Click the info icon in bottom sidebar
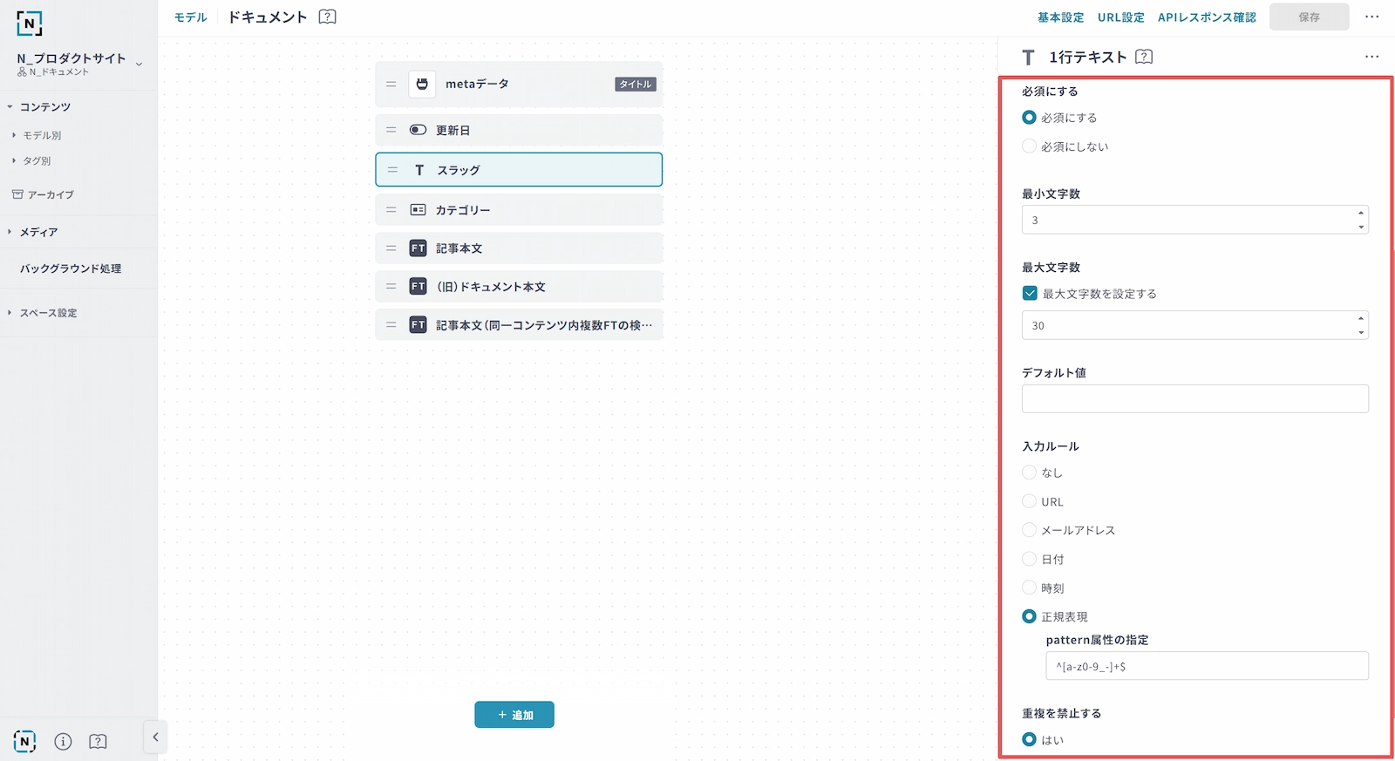 (x=63, y=741)
